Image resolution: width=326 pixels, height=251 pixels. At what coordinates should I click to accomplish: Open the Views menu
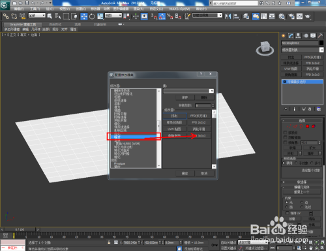[x=65, y=8]
